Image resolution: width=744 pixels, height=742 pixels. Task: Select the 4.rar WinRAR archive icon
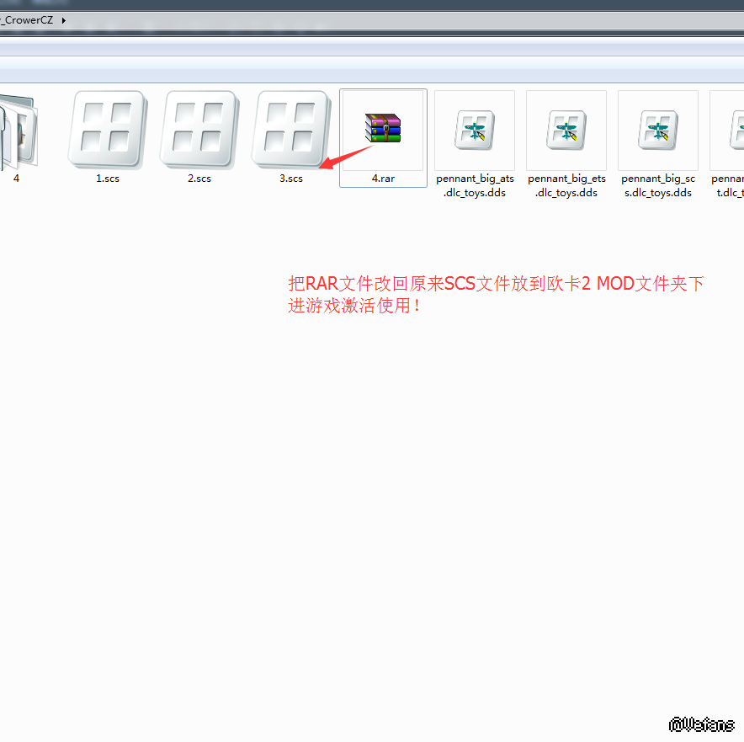coord(383,128)
